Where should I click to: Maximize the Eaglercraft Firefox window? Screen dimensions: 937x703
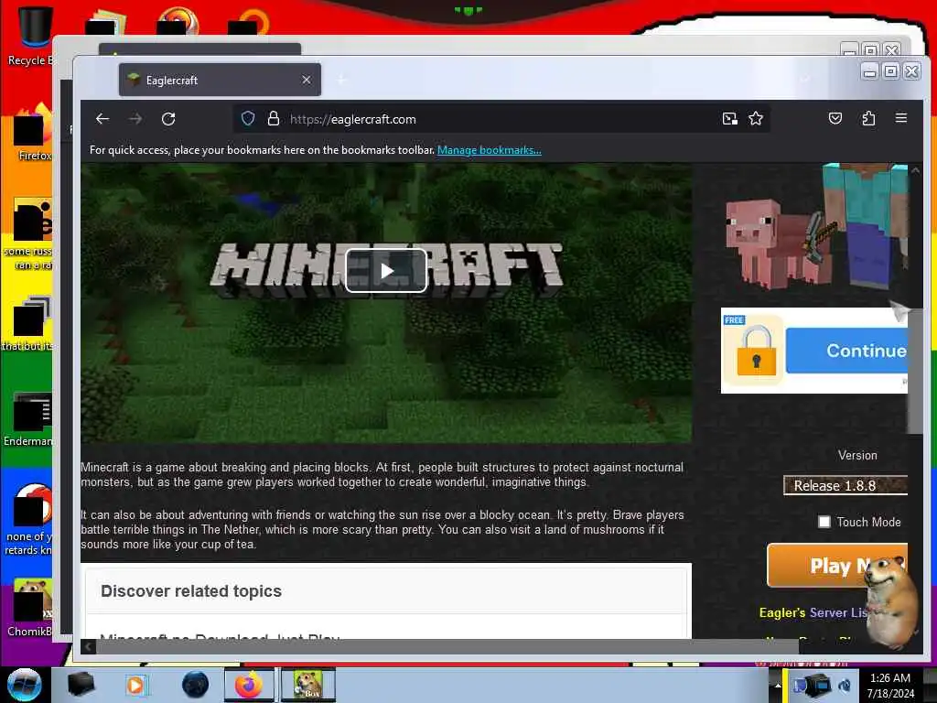pos(890,71)
